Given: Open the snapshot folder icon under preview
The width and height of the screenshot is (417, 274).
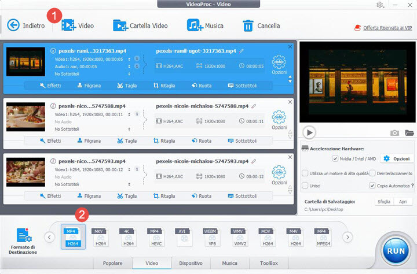Looking at the screenshot, I should point(409,132).
